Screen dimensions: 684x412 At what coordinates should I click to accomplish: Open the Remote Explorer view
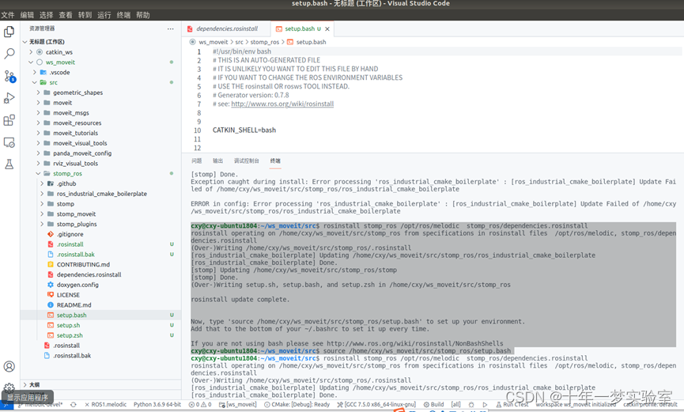(9, 142)
